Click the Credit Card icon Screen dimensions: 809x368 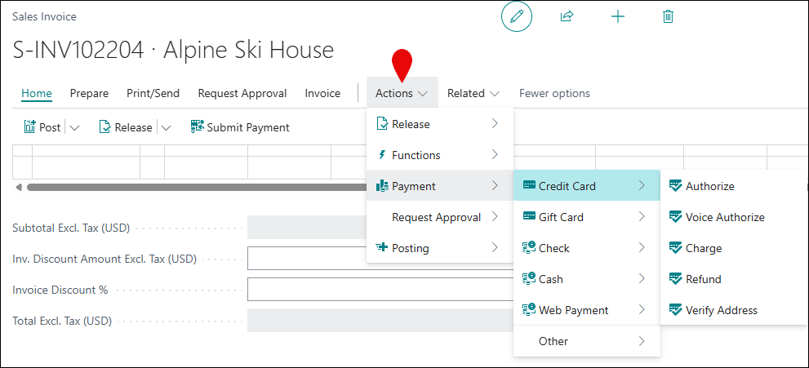pos(529,185)
